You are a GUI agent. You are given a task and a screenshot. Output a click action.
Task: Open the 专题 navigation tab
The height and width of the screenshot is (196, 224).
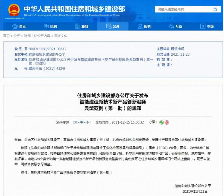click(x=207, y=26)
